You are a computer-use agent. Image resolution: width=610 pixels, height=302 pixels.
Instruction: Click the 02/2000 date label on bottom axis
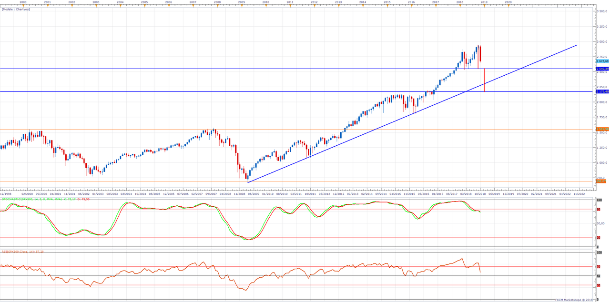coord(27,194)
